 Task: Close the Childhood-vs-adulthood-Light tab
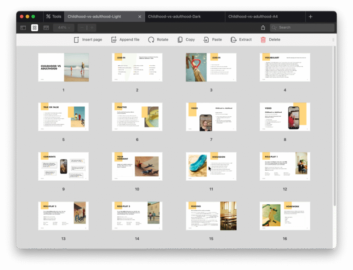140,17
